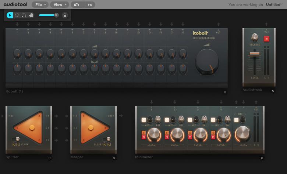Viewport: 287px width, 174px height.
Task: Solo Minimixer channel 2
Action: [x=167, y=133]
